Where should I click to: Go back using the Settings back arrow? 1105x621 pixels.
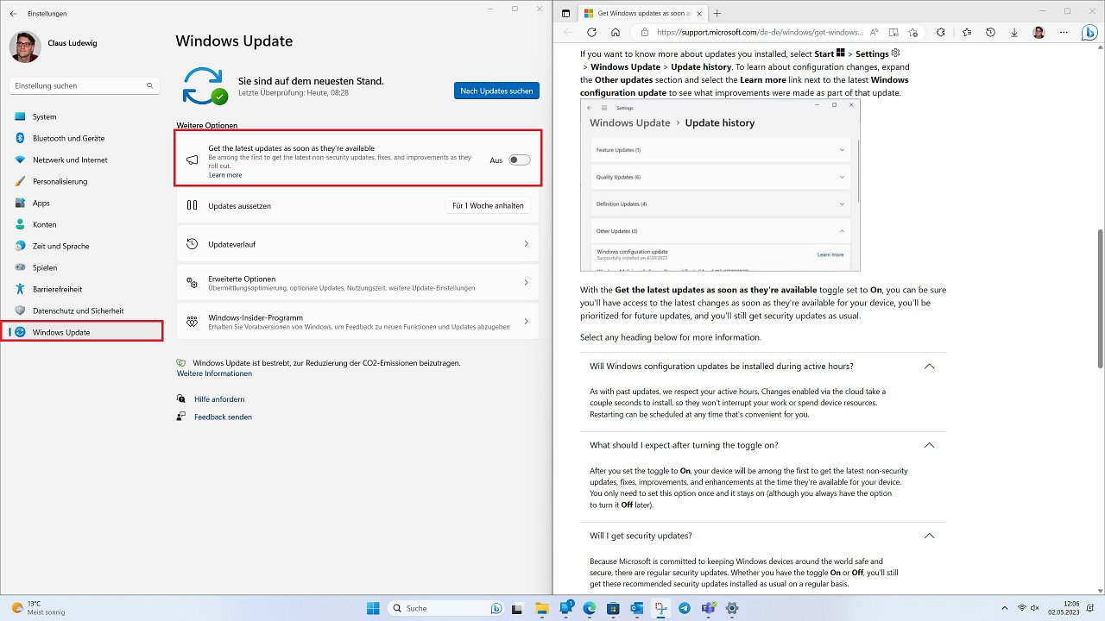13,14
